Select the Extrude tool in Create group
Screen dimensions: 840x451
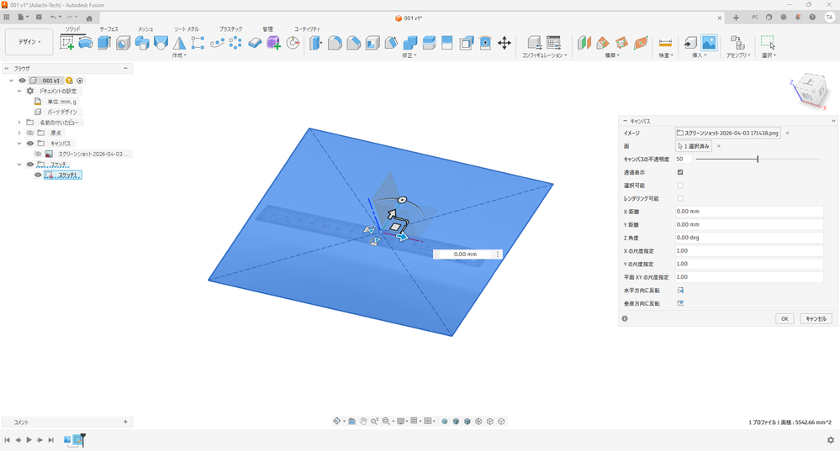click(104, 43)
